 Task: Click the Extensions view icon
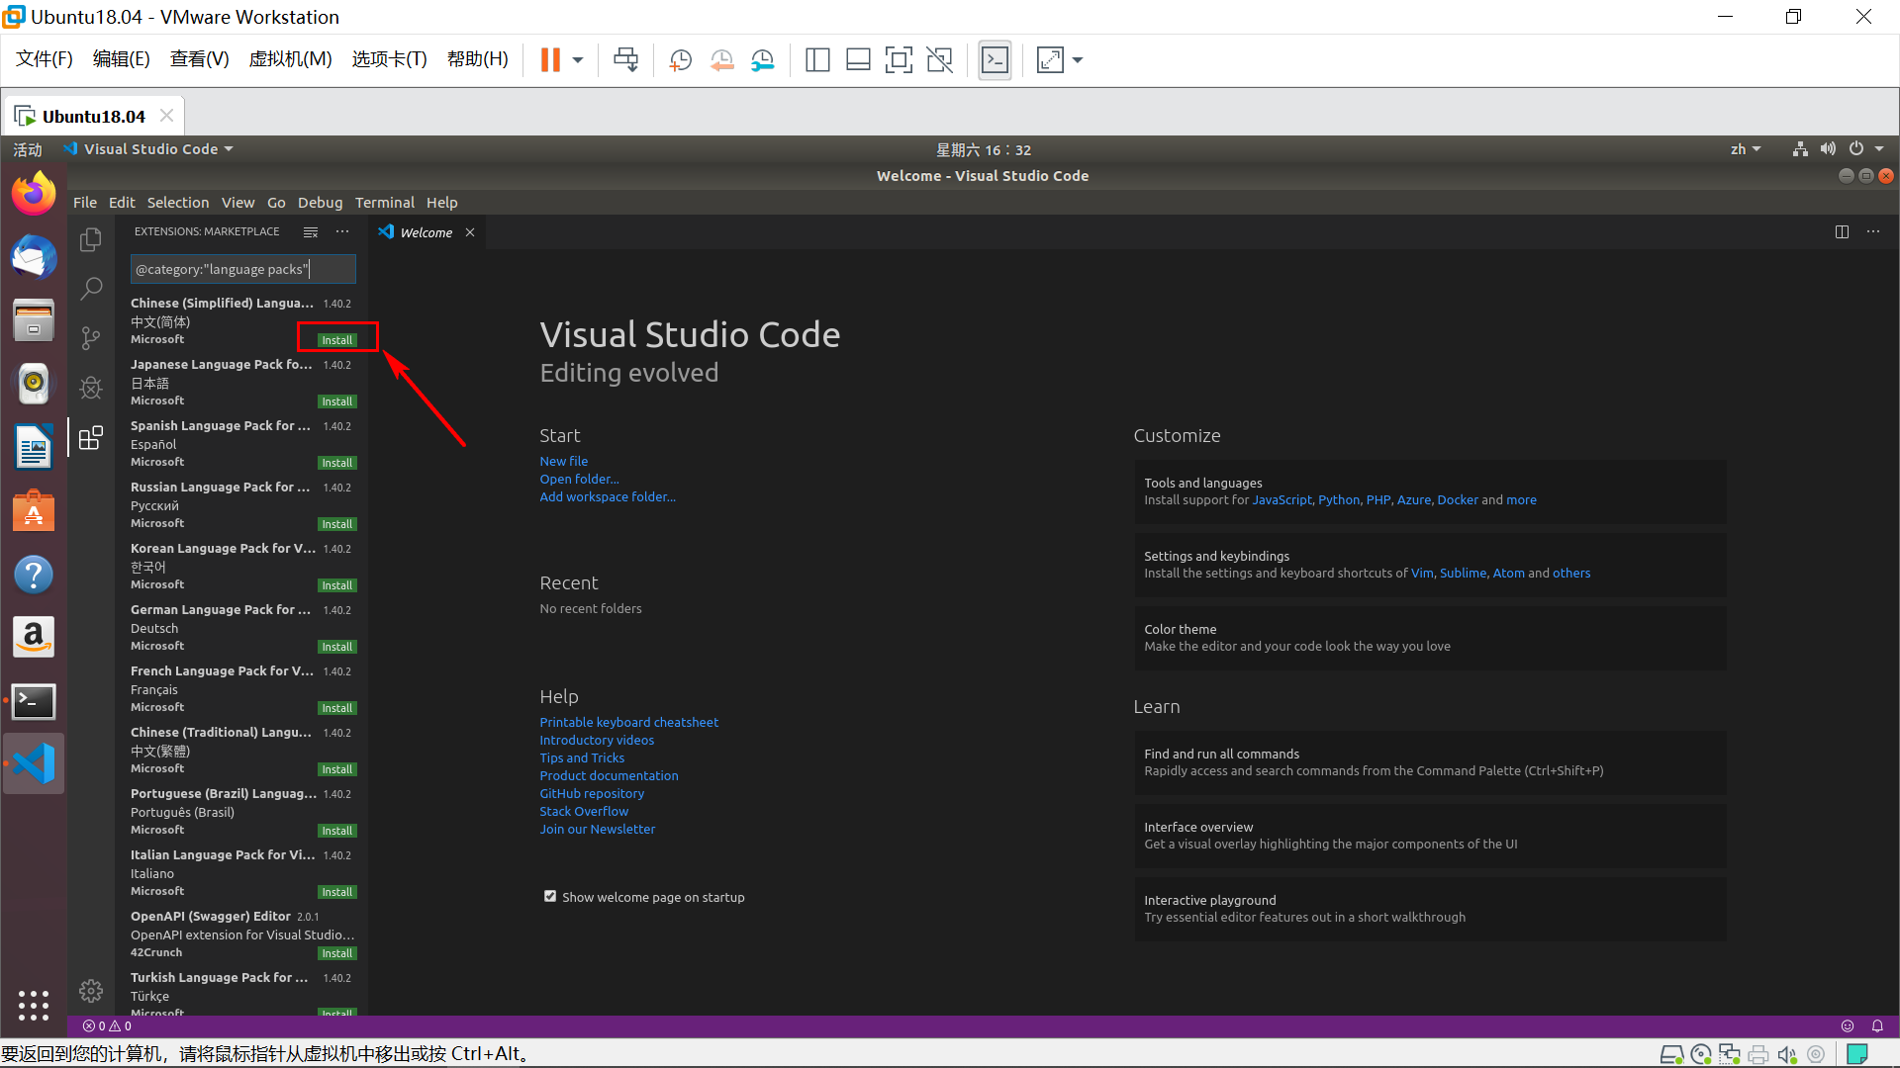(x=90, y=438)
